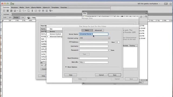Open the Character insert dropdown arrow
The height and width of the screenshot is (97, 173).
click(52, 11)
